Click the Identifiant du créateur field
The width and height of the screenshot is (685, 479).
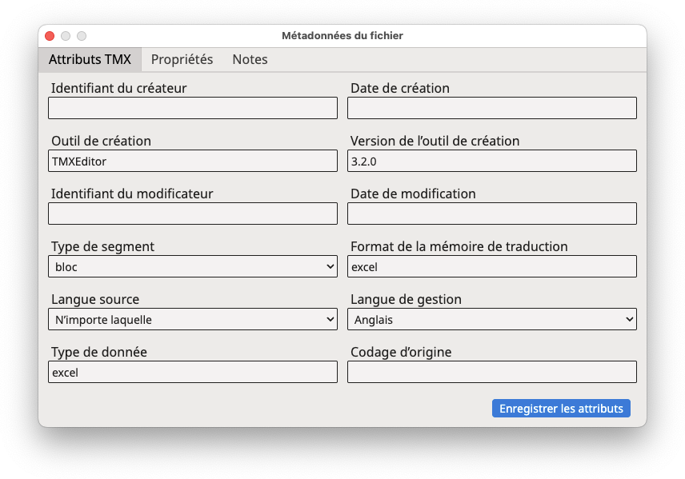(193, 108)
